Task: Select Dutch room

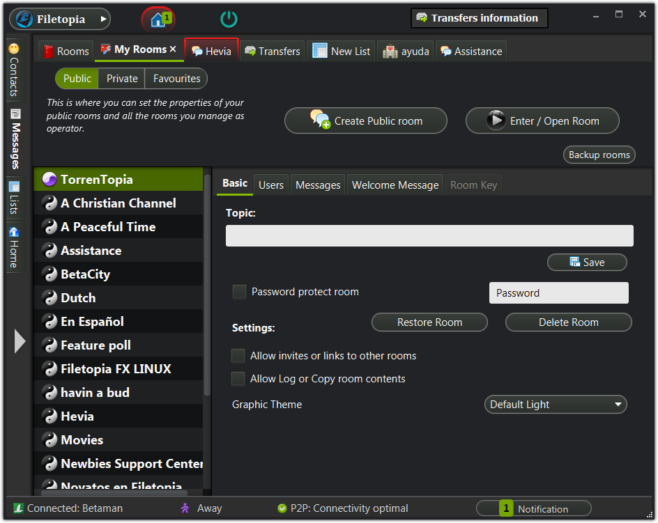Action: tap(118, 298)
